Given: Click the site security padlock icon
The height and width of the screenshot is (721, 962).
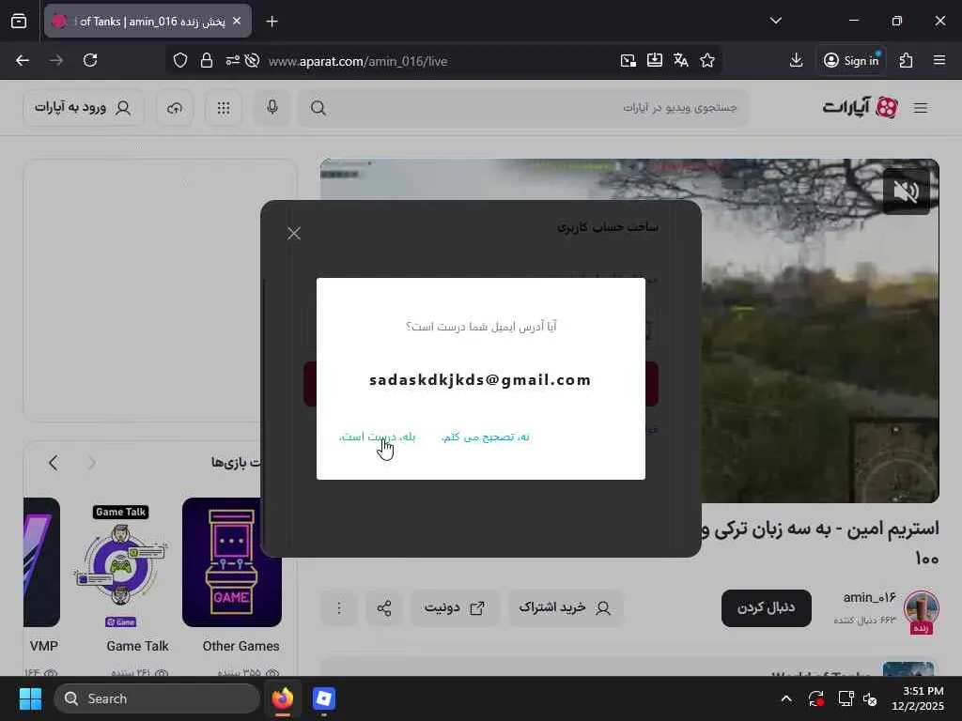Looking at the screenshot, I should click(206, 61).
